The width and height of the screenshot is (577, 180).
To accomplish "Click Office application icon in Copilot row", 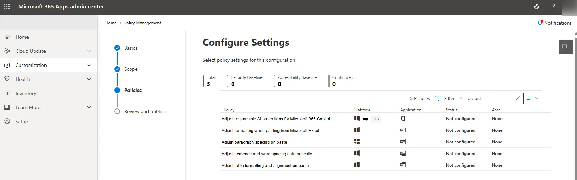I will [403, 118].
